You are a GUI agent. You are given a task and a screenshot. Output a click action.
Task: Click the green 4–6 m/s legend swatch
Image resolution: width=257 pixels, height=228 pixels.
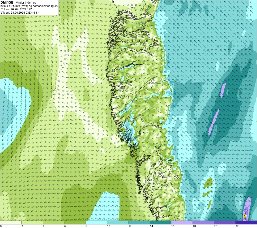click(53, 222)
